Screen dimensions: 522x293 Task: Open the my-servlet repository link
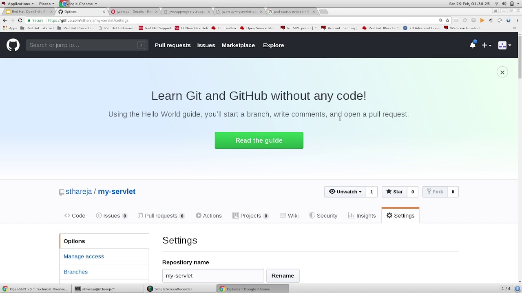tap(117, 192)
